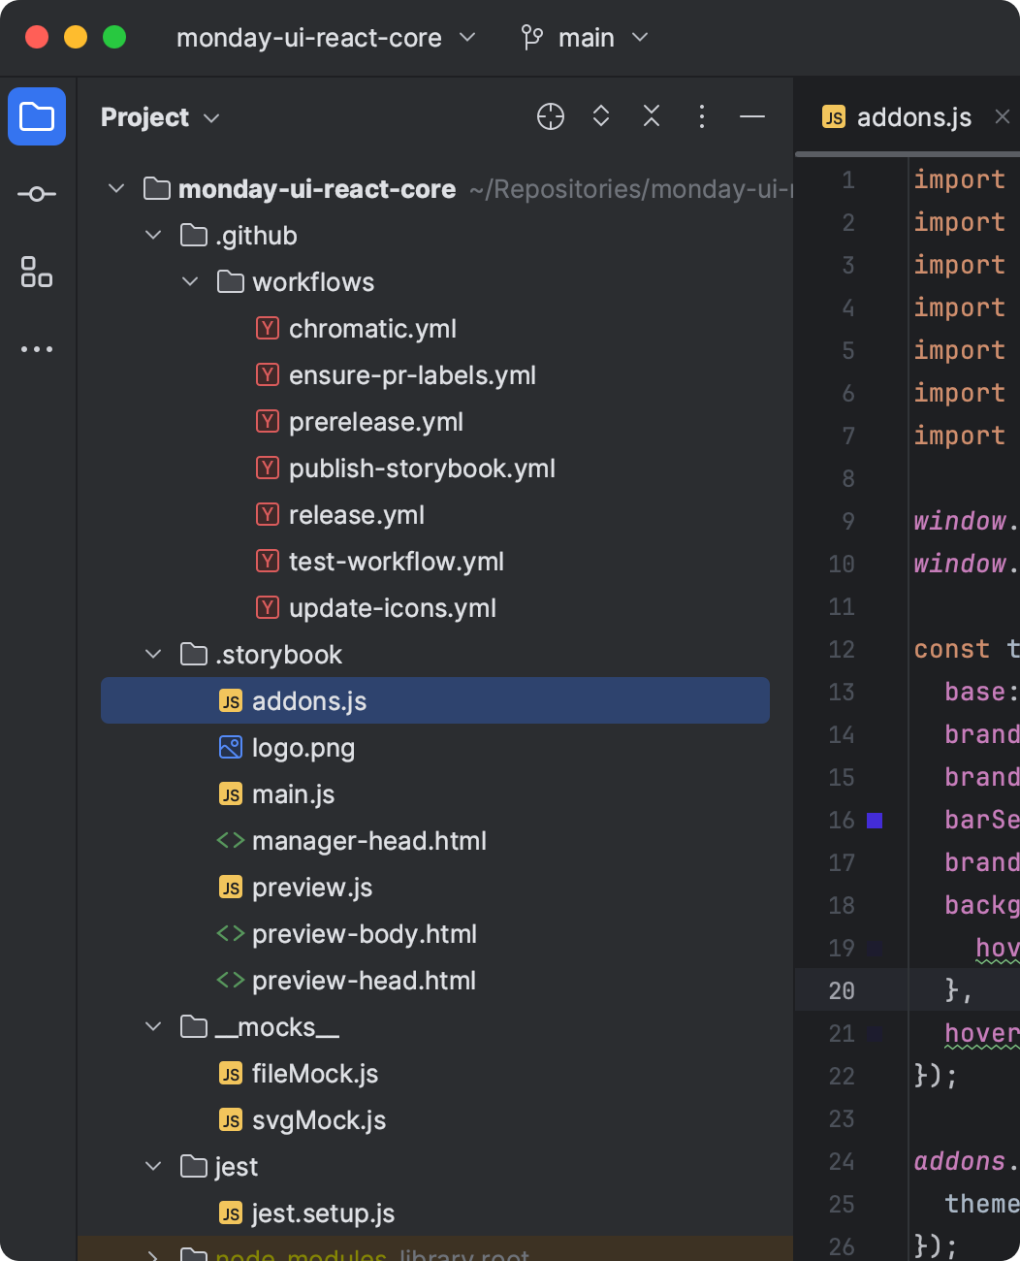The width and height of the screenshot is (1020, 1261).
Task: Click the color swatch on line 16
Action: 875,821
